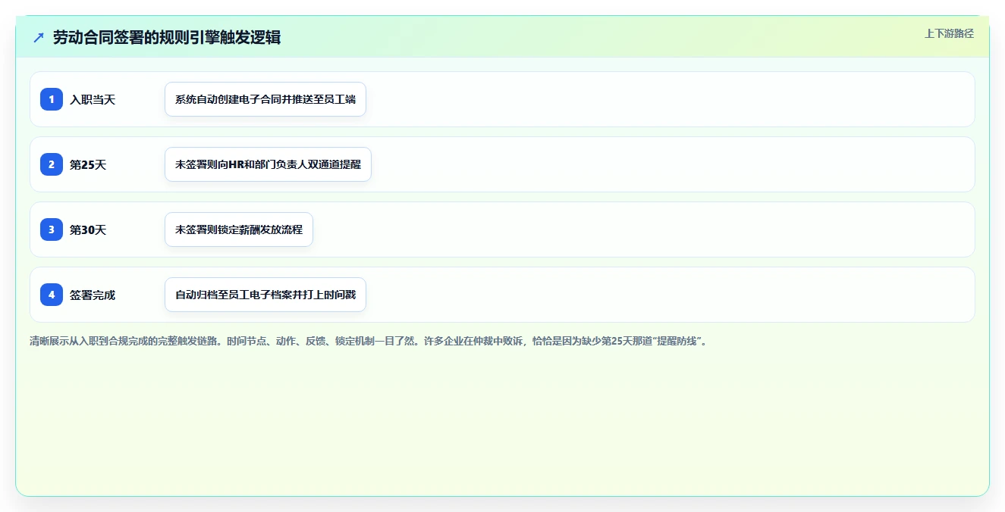This screenshot has height=512, width=1005.
Task: Click the 上下游路径 label
Action: 949,33
